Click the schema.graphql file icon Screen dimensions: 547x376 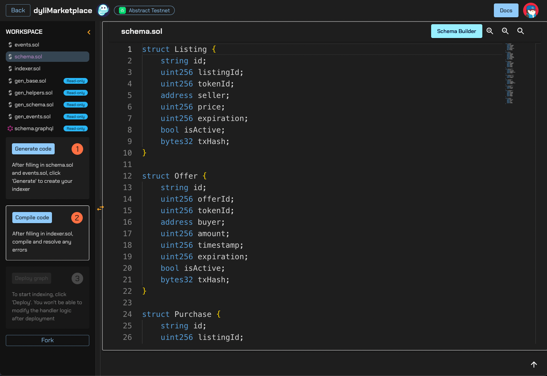pyautogui.click(x=10, y=129)
